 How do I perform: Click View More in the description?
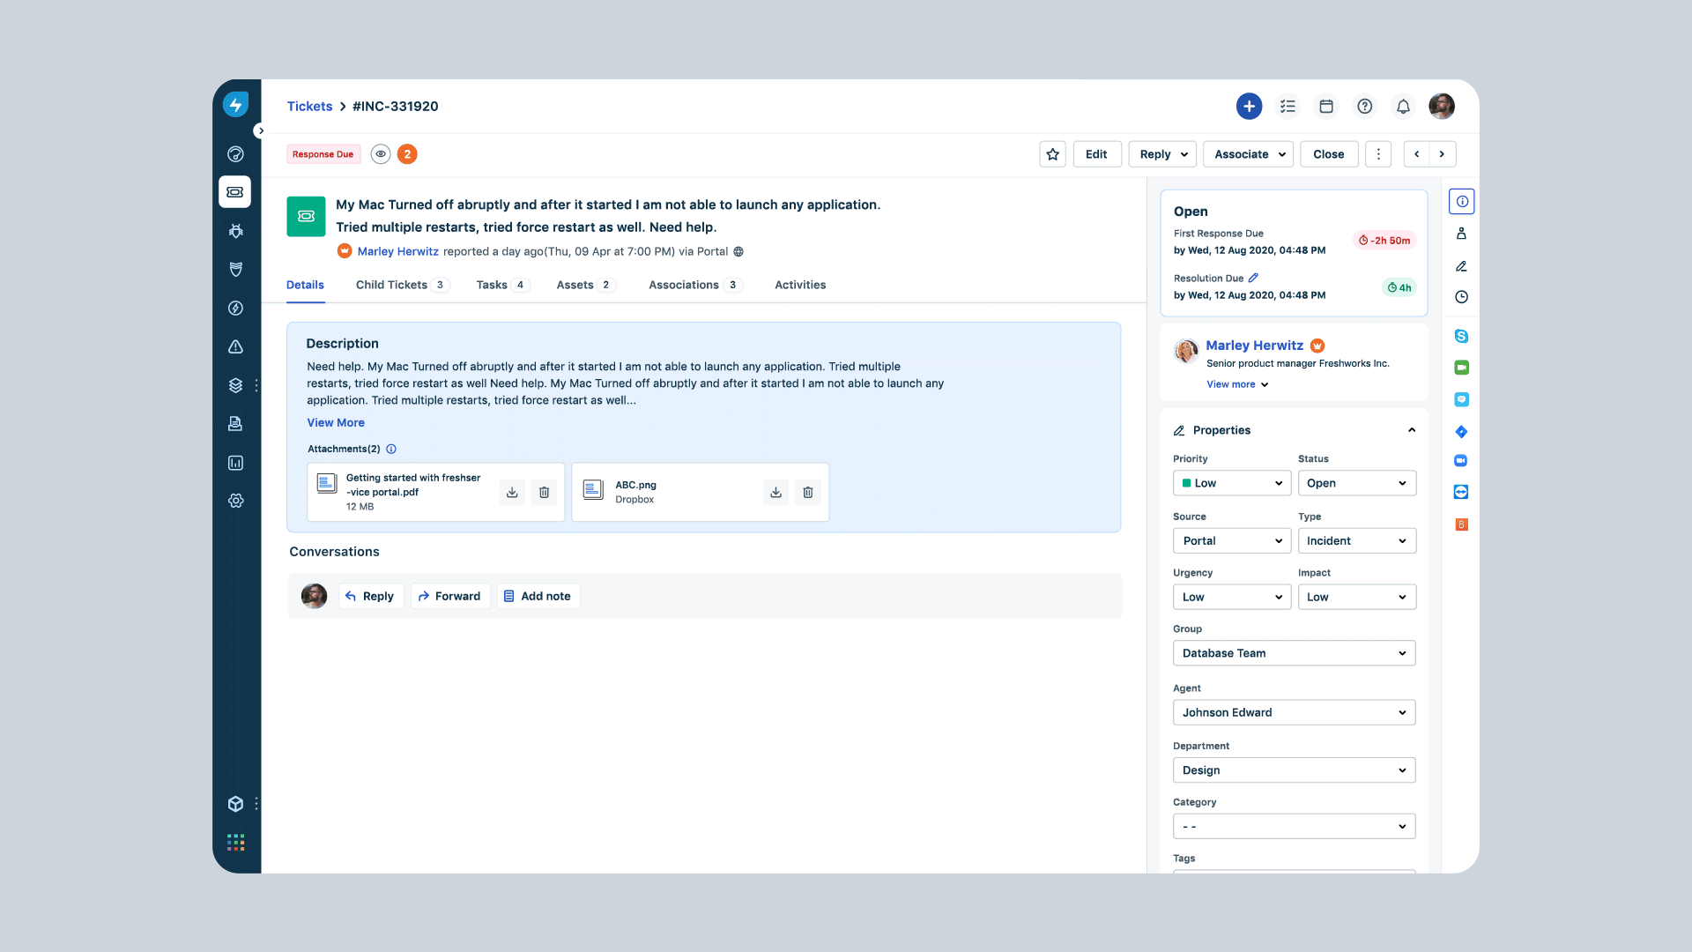[335, 423]
